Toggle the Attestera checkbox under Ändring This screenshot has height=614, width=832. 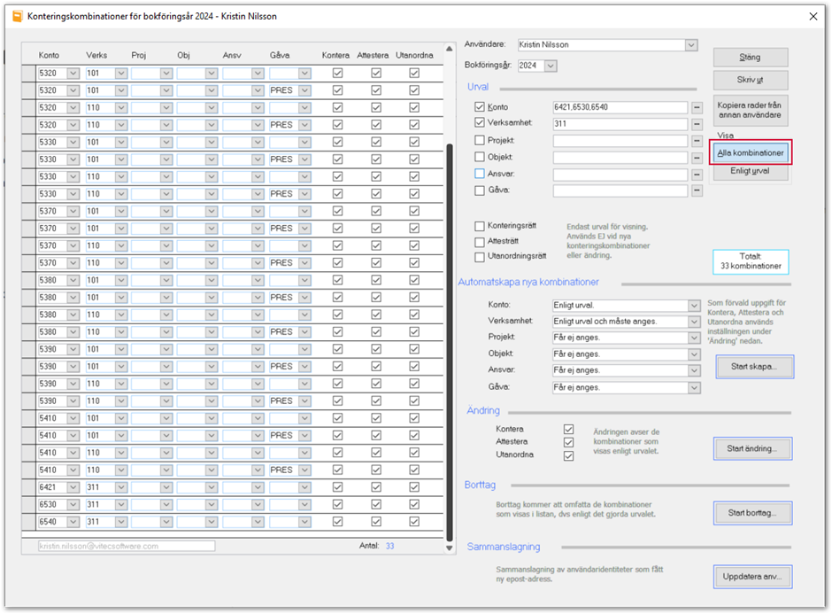568,442
